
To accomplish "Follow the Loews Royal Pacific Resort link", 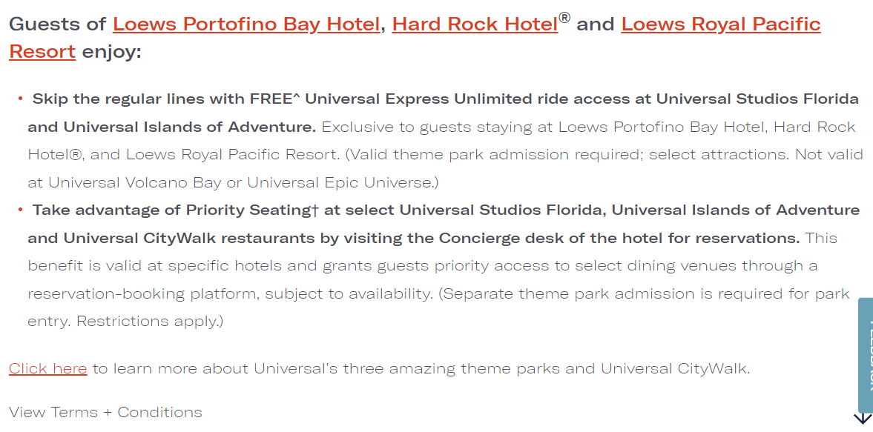I will coord(720,24).
